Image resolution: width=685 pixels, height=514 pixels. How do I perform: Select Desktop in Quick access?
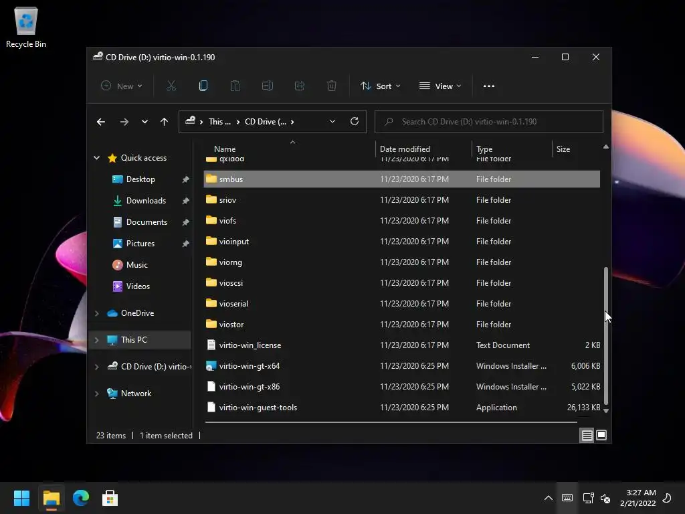click(x=140, y=179)
